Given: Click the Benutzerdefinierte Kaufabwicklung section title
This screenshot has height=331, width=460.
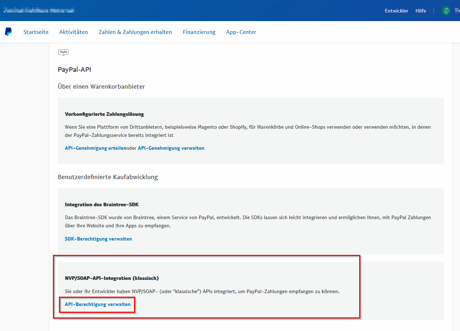Looking at the screenshot, I should pyautogui.click(x=108, y=177).
